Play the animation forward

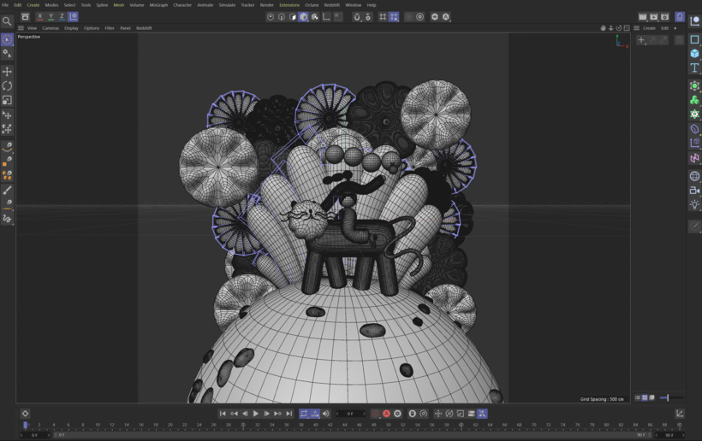256,414
